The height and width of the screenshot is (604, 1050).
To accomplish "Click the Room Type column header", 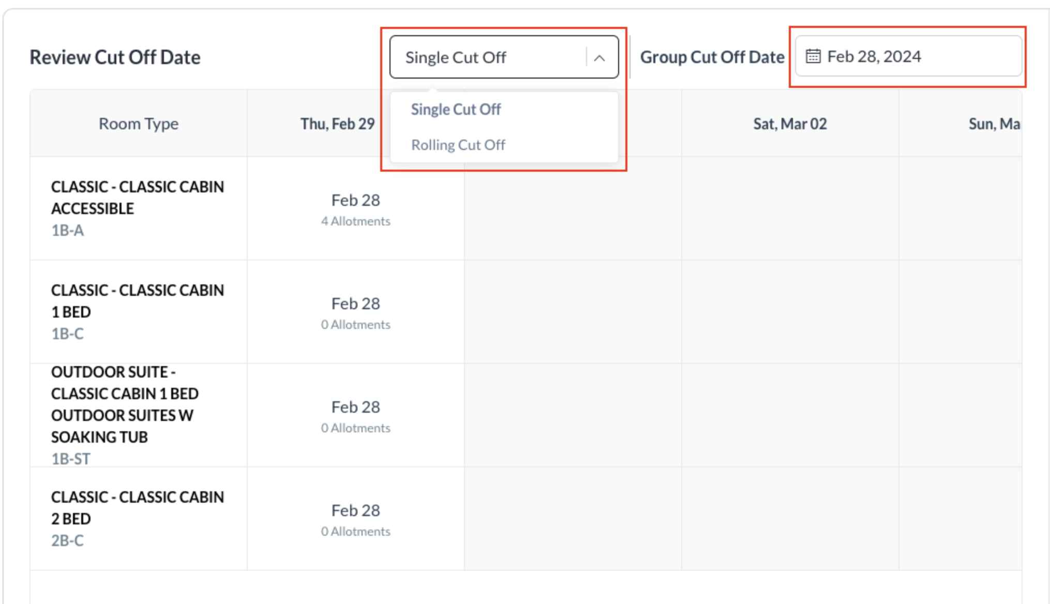I will click(139, 124).
